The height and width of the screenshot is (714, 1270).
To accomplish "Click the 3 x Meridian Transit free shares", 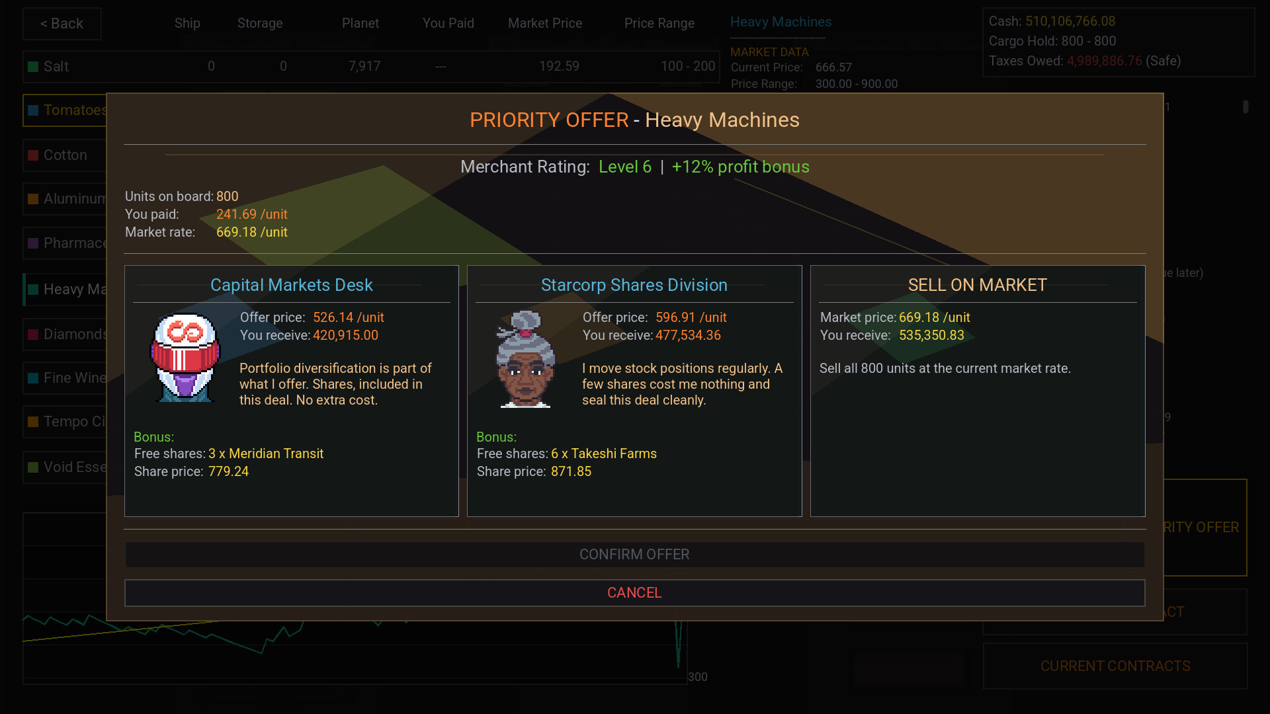I will 266,454.
